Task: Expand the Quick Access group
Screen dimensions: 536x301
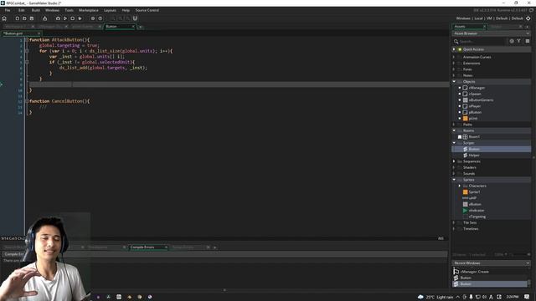Action: point(454,49)
